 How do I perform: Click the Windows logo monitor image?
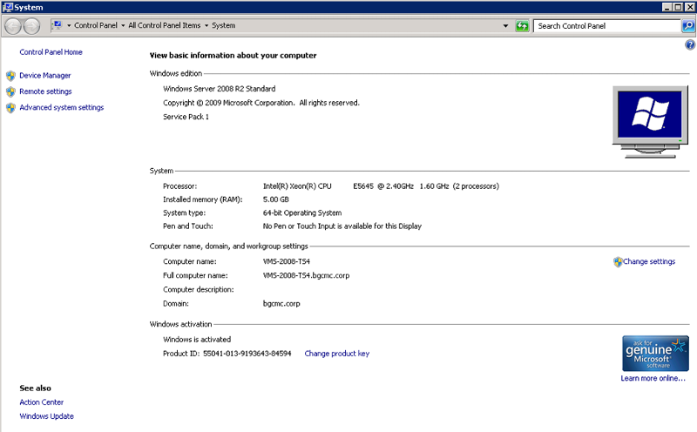click(x=650, y=122)
